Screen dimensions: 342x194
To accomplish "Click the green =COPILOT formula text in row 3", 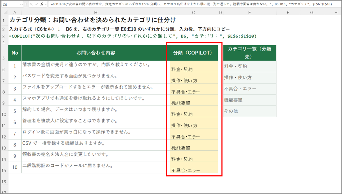I will (133, 36).
